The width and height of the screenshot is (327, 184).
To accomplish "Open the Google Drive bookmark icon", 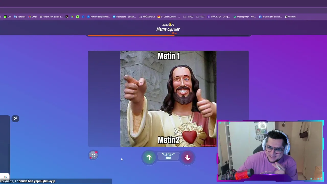I will pos(72,17).
